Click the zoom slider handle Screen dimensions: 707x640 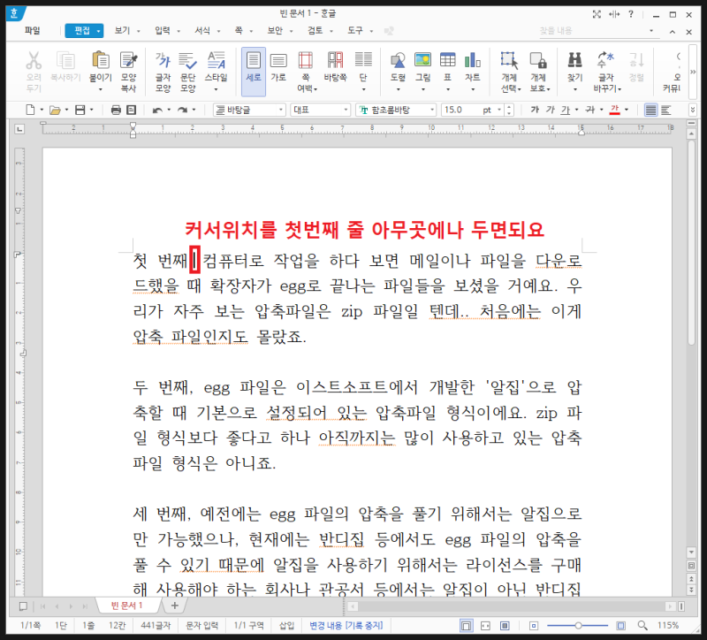click(x=578, y=626)
